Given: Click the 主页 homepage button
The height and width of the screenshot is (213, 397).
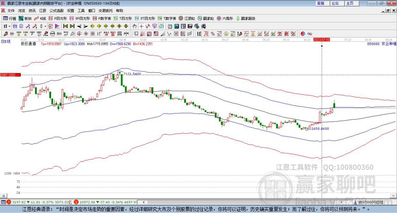Looking at the screenshot, I should (x=352, y=3).
